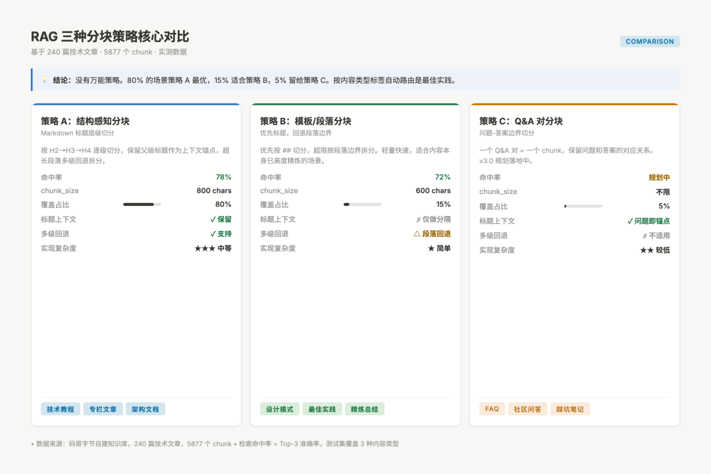
Task: Click the ✗ 仅做分隔 value
Action: click(433, 219)
